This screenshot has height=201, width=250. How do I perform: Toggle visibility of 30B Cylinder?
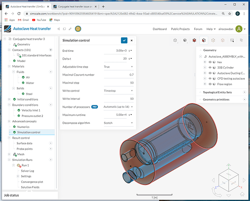point(209,68)
